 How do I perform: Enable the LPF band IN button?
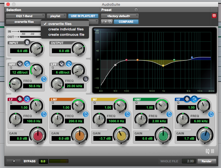[x=86, y=79]
